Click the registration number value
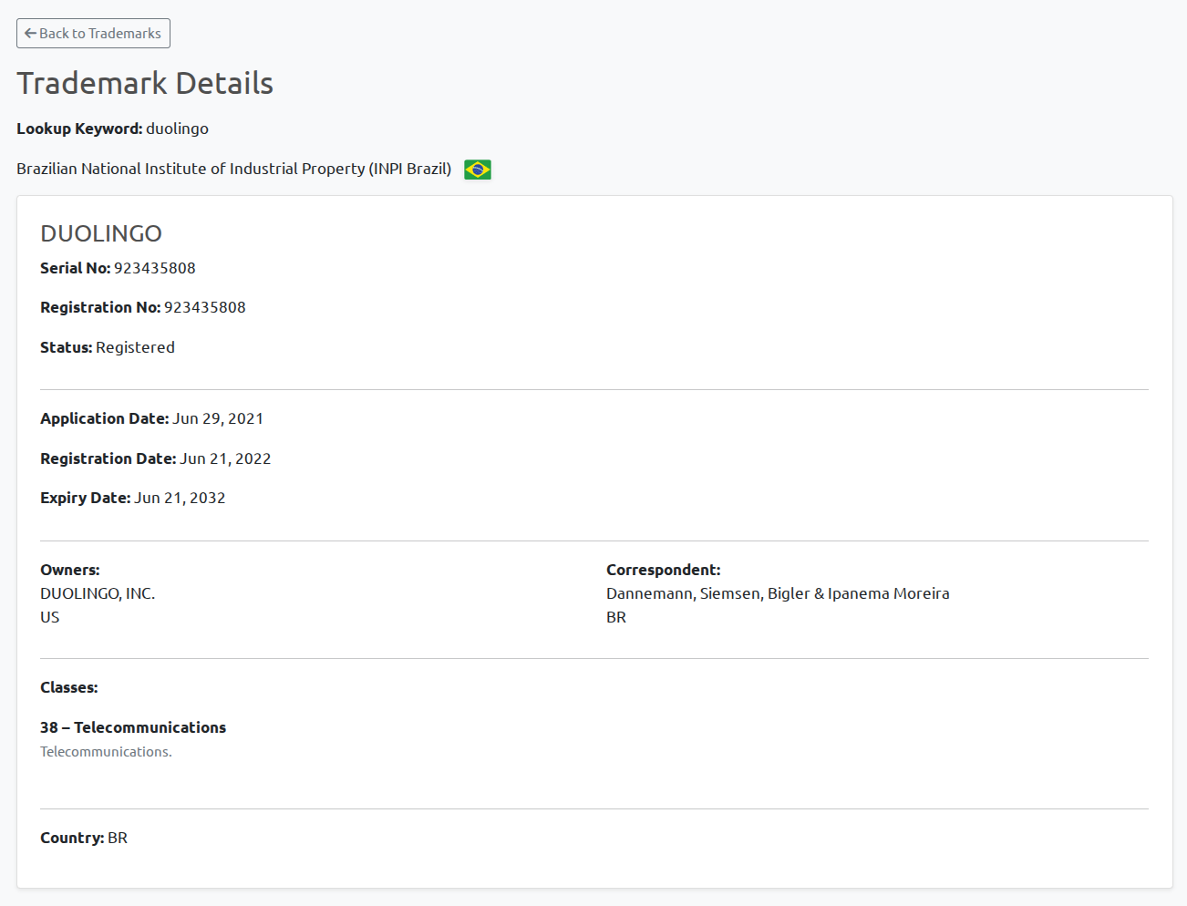 (x=204, y=307)
